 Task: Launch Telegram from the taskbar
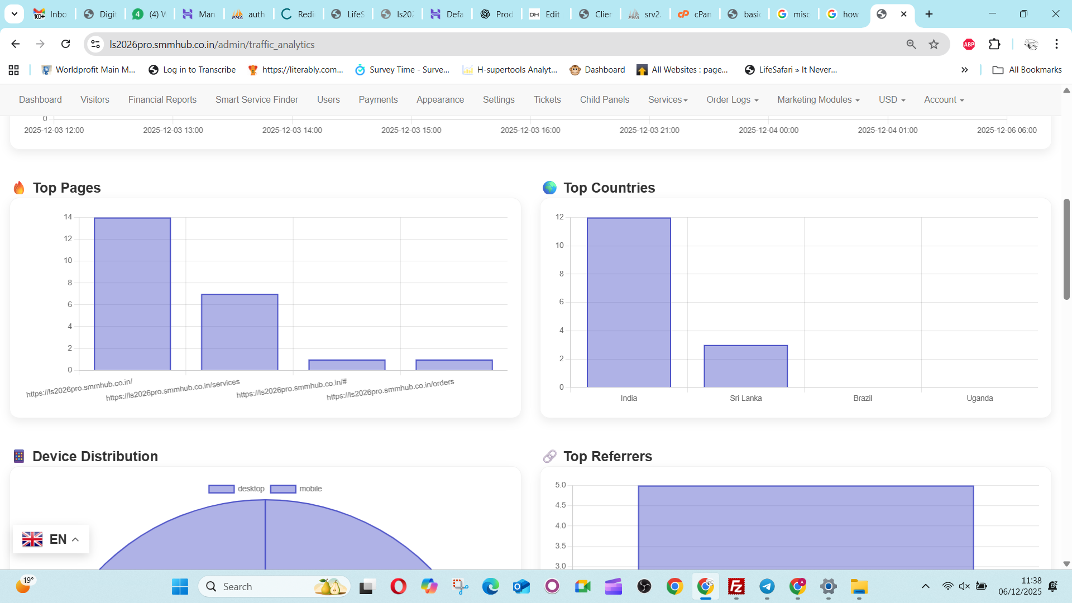767,586
